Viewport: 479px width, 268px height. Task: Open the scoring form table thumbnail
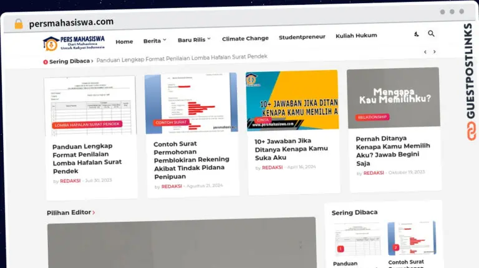click(90, 106)
